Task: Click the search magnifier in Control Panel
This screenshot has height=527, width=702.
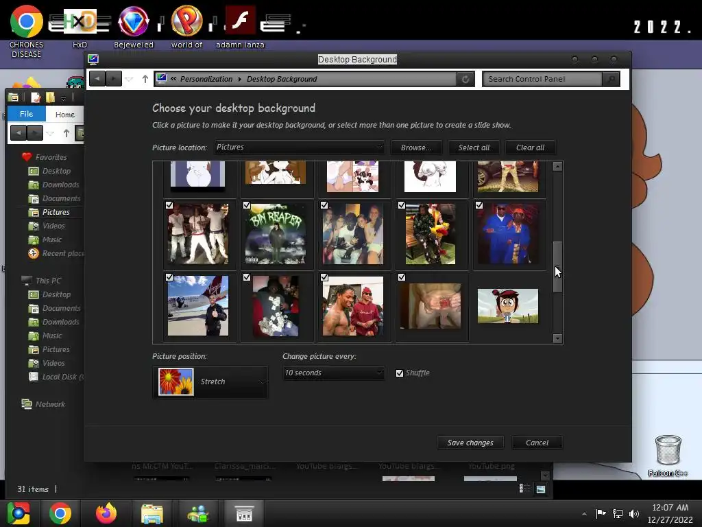Action: tap(611, 79)
